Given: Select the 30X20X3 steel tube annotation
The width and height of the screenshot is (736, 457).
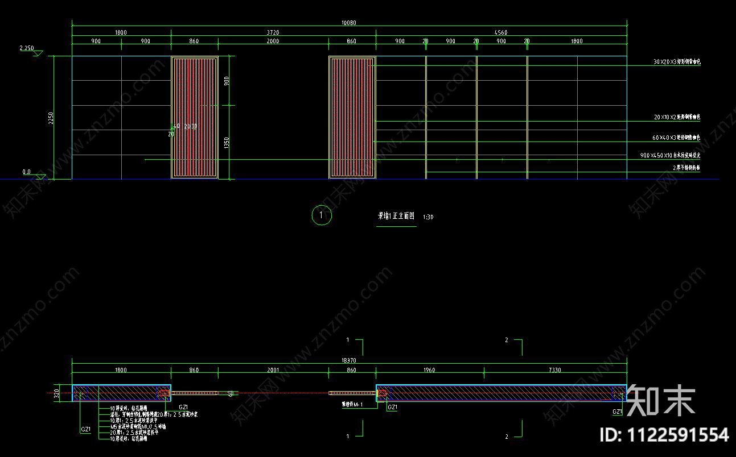Looking at the screenshot, I should coord(677,61).
